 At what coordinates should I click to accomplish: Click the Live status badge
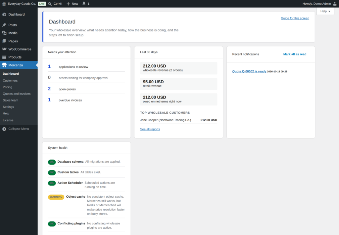pos(42,4)
